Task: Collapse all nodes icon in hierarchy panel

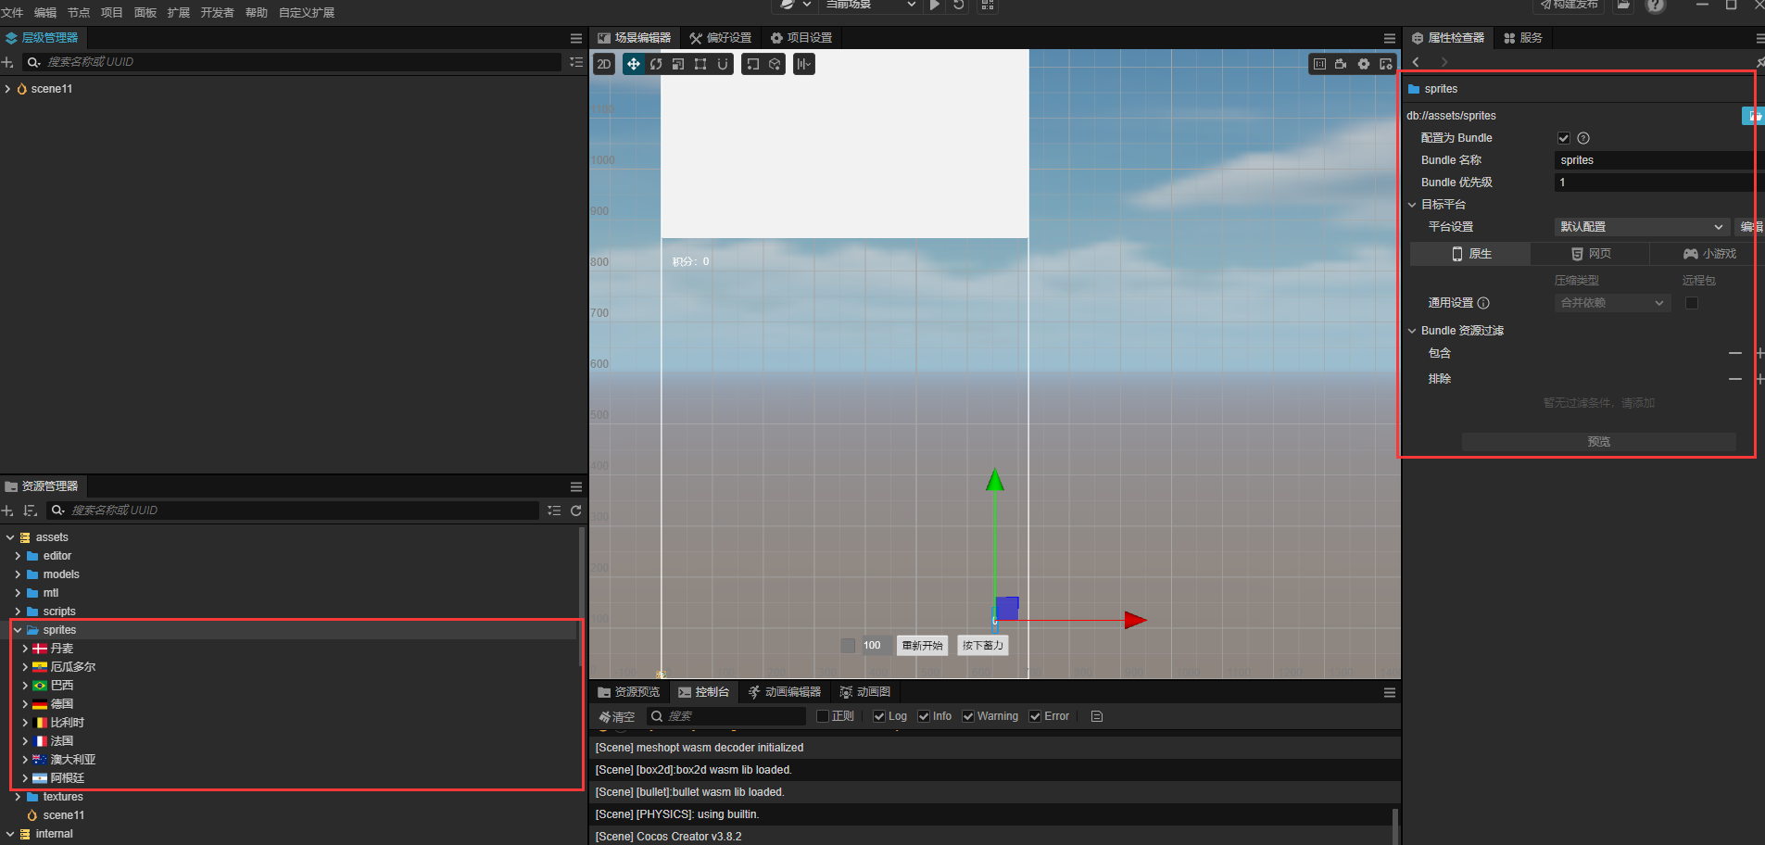Action: coord(576,62)
